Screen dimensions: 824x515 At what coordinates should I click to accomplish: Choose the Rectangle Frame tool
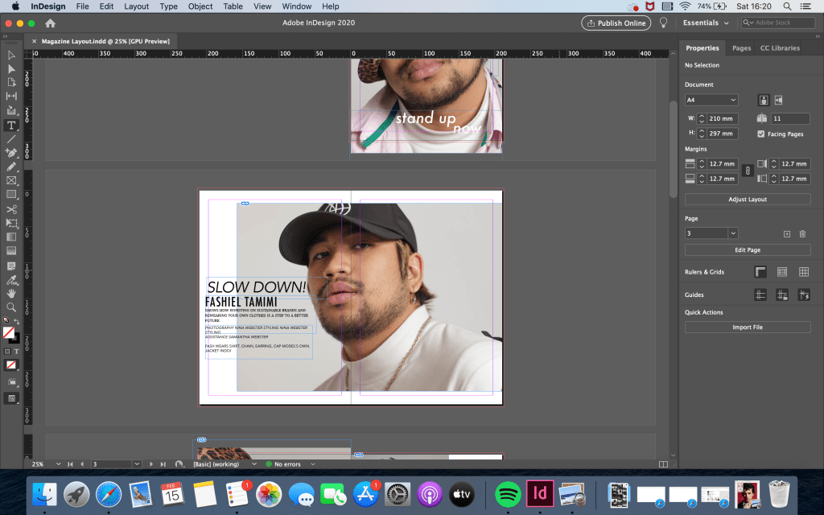tap(11, 181)
